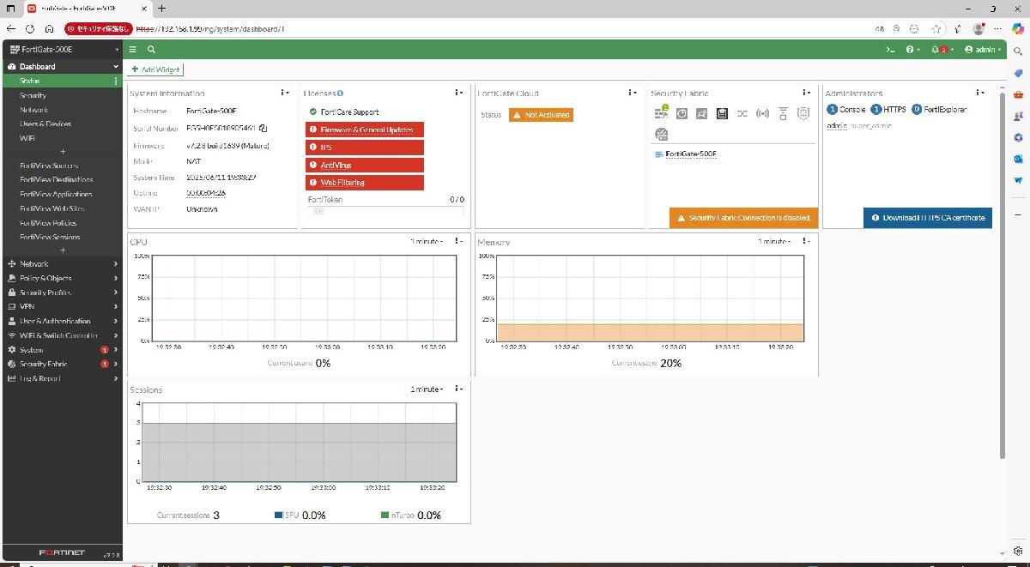Click the shield fabric icon
The image size is (1030, 567).
[x=803, y=113]
